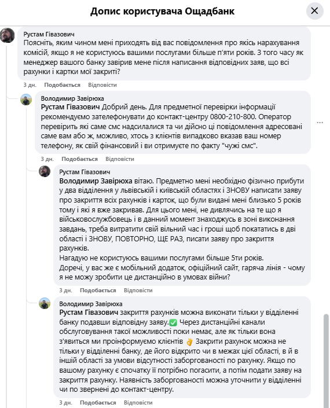Click mentioned name Володимир Завірюха in Рустам's reply
The height and width of the screenshot is (408, 330).
coord(96,181)
